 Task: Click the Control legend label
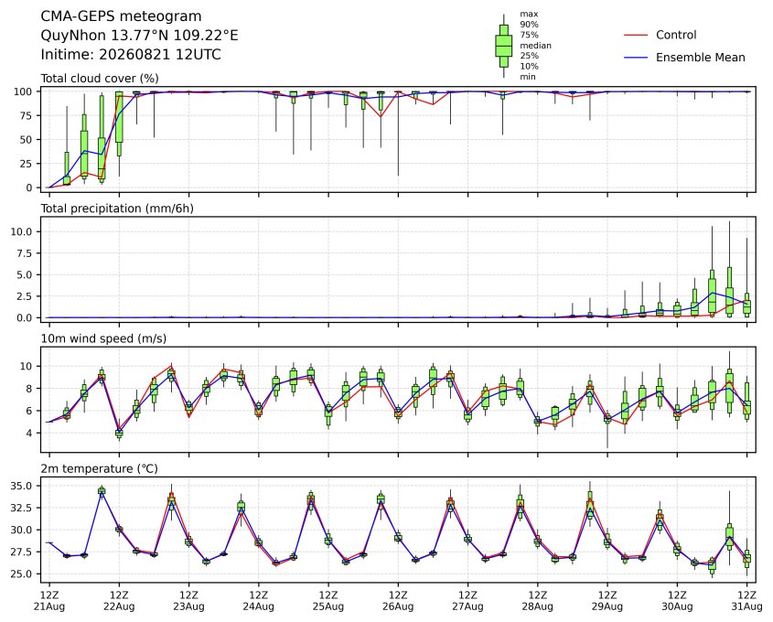point(676,35)
